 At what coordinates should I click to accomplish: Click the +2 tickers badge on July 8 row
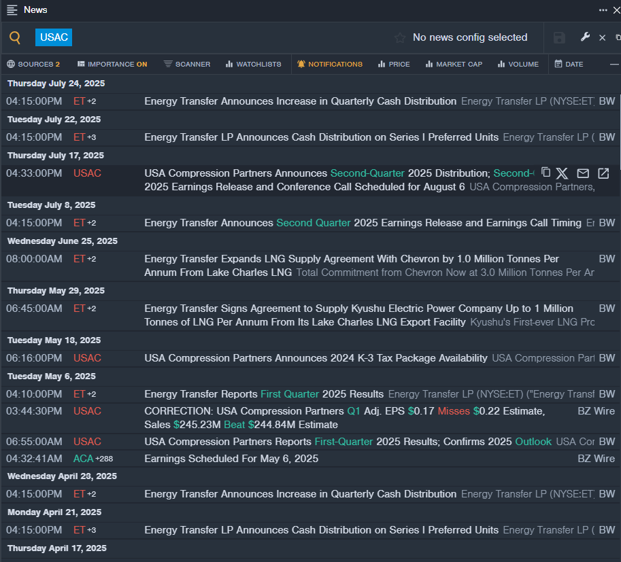coord(92,223)
